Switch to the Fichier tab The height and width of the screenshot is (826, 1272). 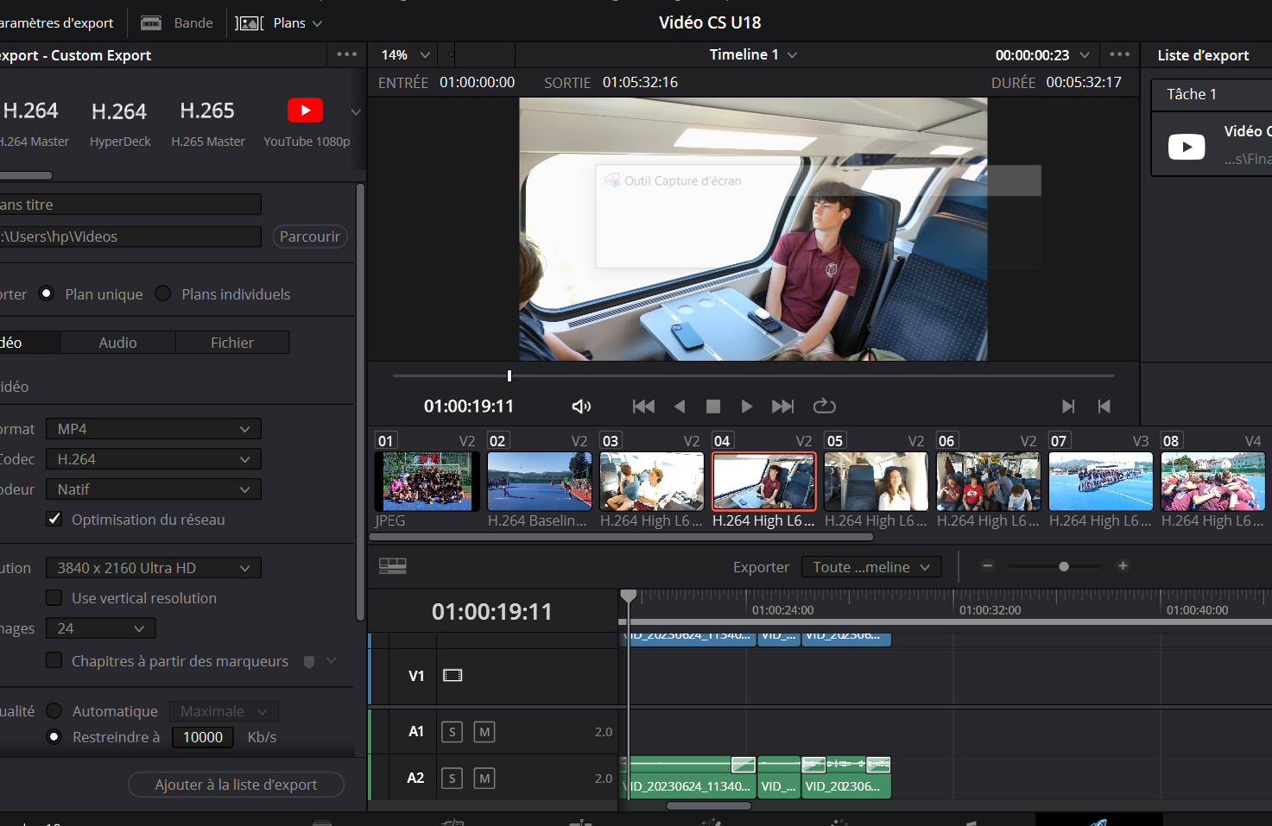pos(231,342)
